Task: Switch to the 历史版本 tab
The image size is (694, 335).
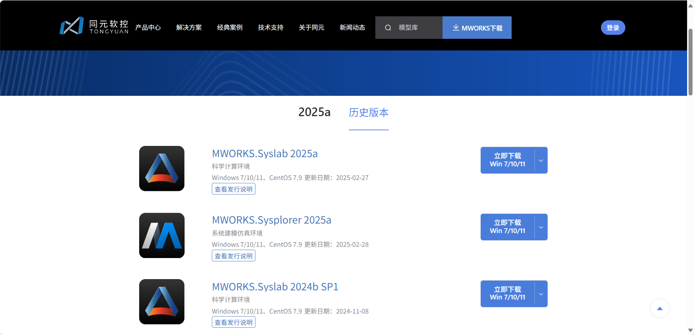Action: click(x=368, y=113)
